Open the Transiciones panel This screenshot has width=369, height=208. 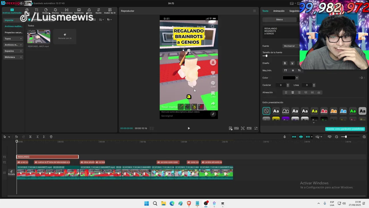click(67, 11)
